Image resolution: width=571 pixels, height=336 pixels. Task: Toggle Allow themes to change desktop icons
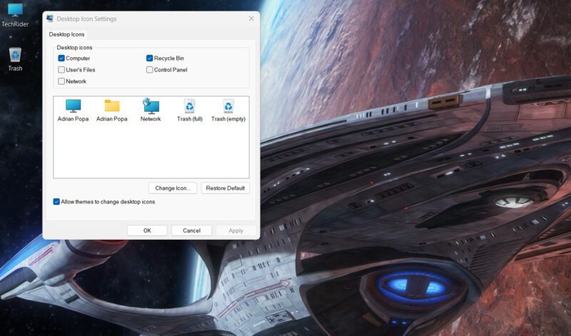[x=56, y=202]
